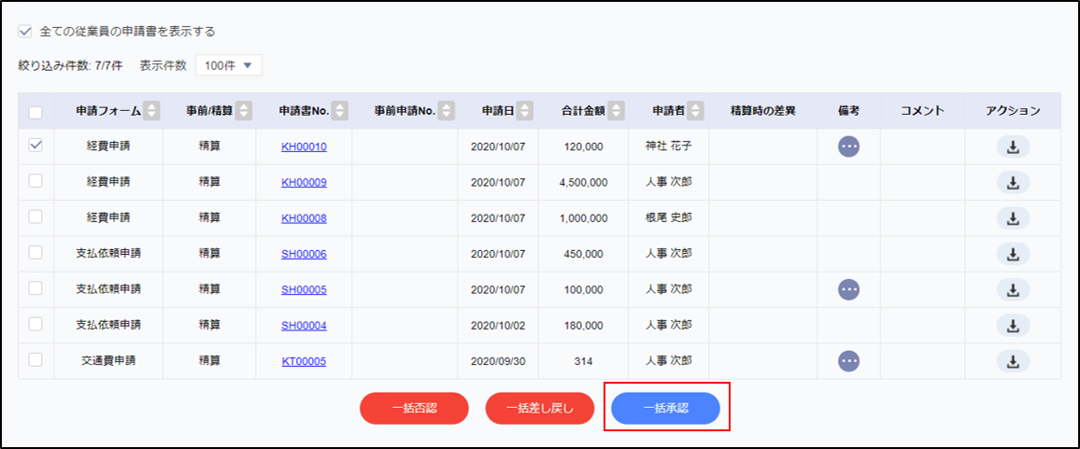Sort by 申請日 column arrows

tap(525, 111)
